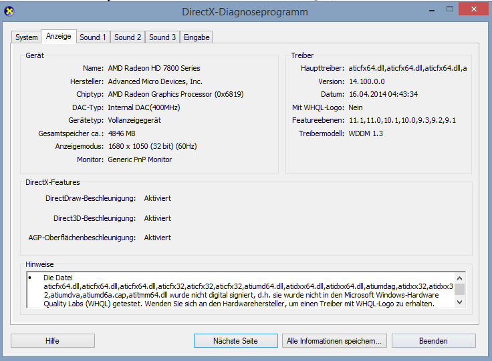
Task: Click total memory value '4846 MB'
Action: (122, 133)
